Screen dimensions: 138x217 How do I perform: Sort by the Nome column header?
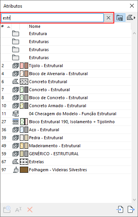click(x=79, y=26)
